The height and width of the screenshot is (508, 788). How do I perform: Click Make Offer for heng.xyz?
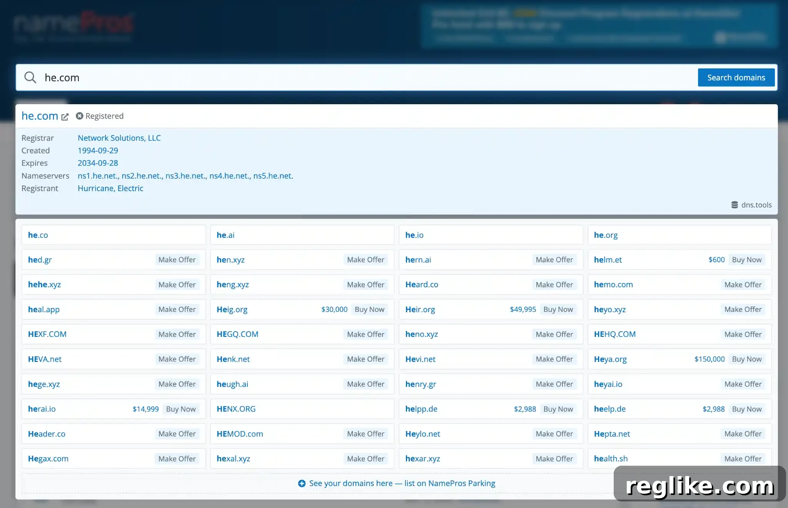point(366,285)
